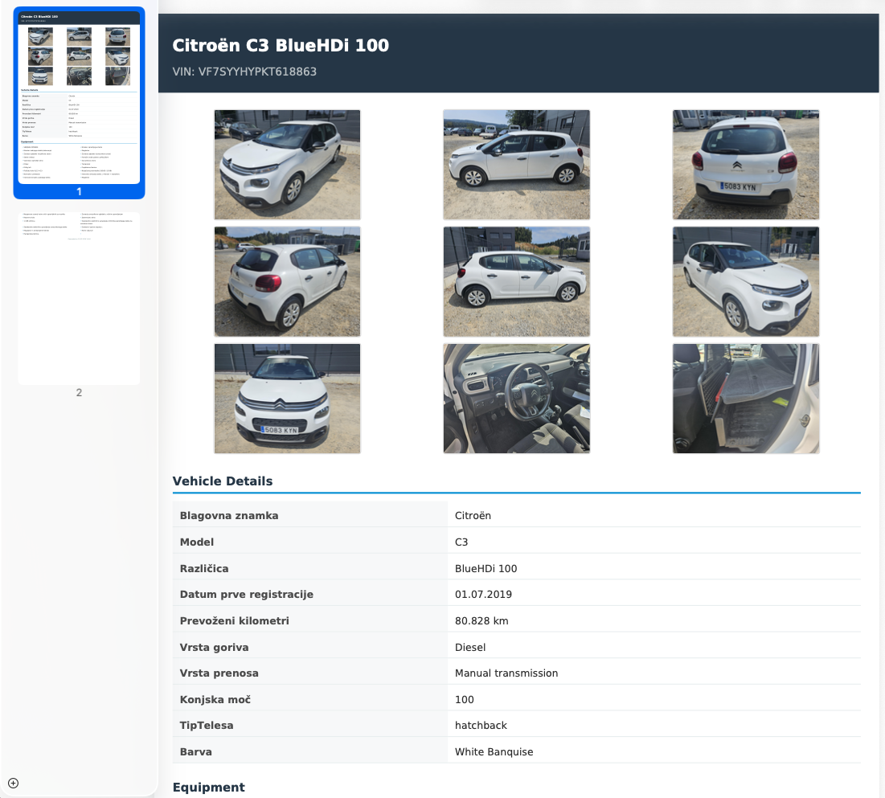Open left side profile car photo
Image resolution: width=885 pixels, height=798 pixels.
[x=516, y=165]
